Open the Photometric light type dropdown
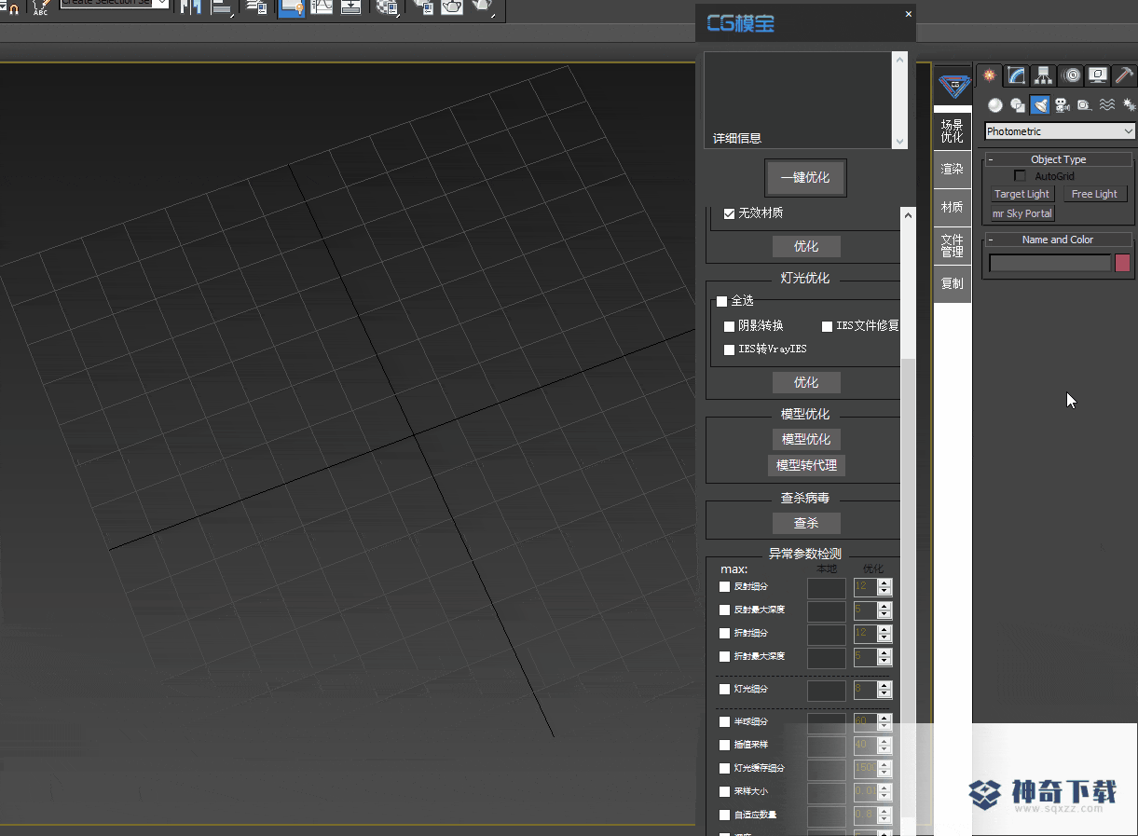1138x836 pixels. click(1060, 131)
